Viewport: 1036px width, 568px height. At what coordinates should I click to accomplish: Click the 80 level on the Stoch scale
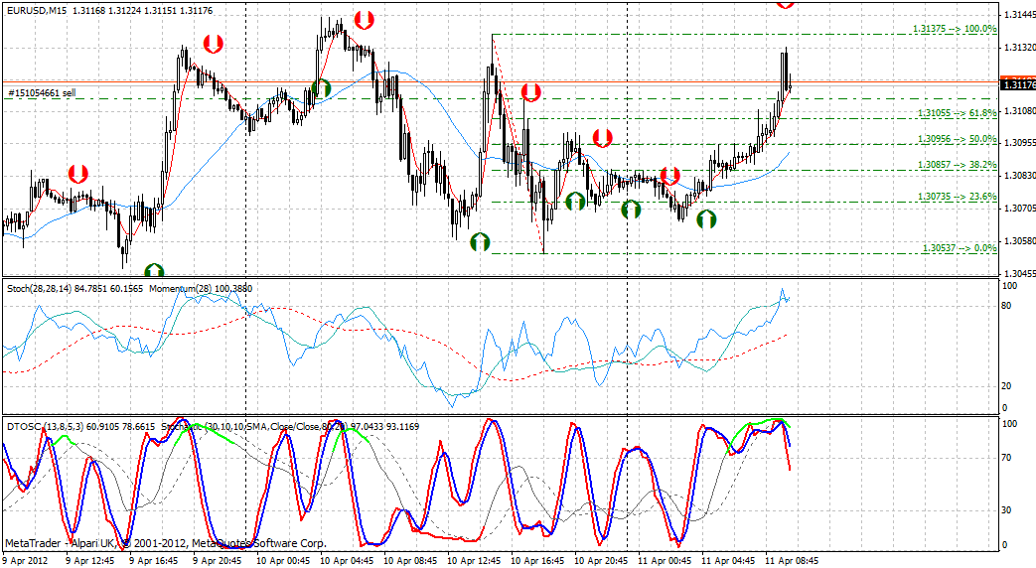pos(1007,306)
